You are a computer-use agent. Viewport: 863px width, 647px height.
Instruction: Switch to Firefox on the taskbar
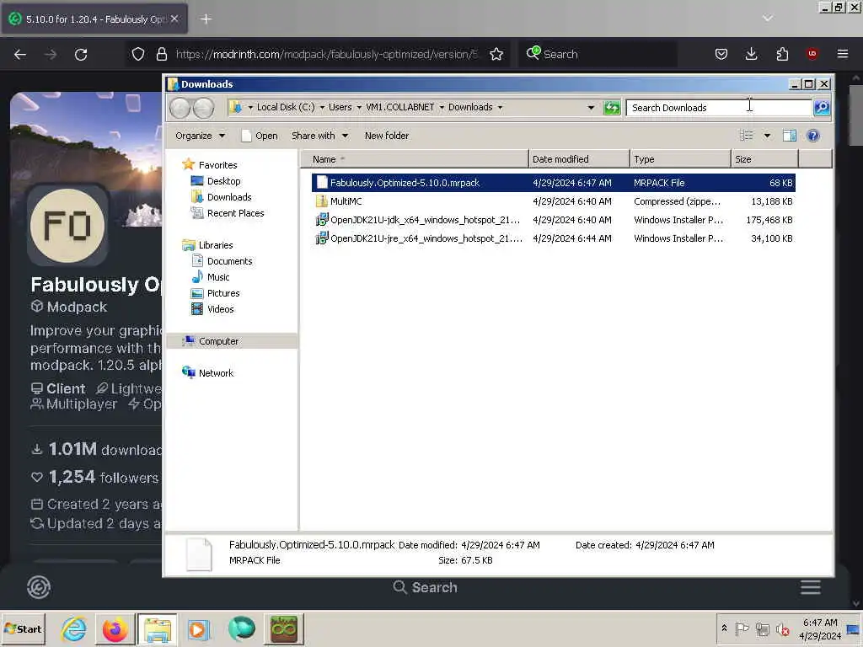coord(115,628)
